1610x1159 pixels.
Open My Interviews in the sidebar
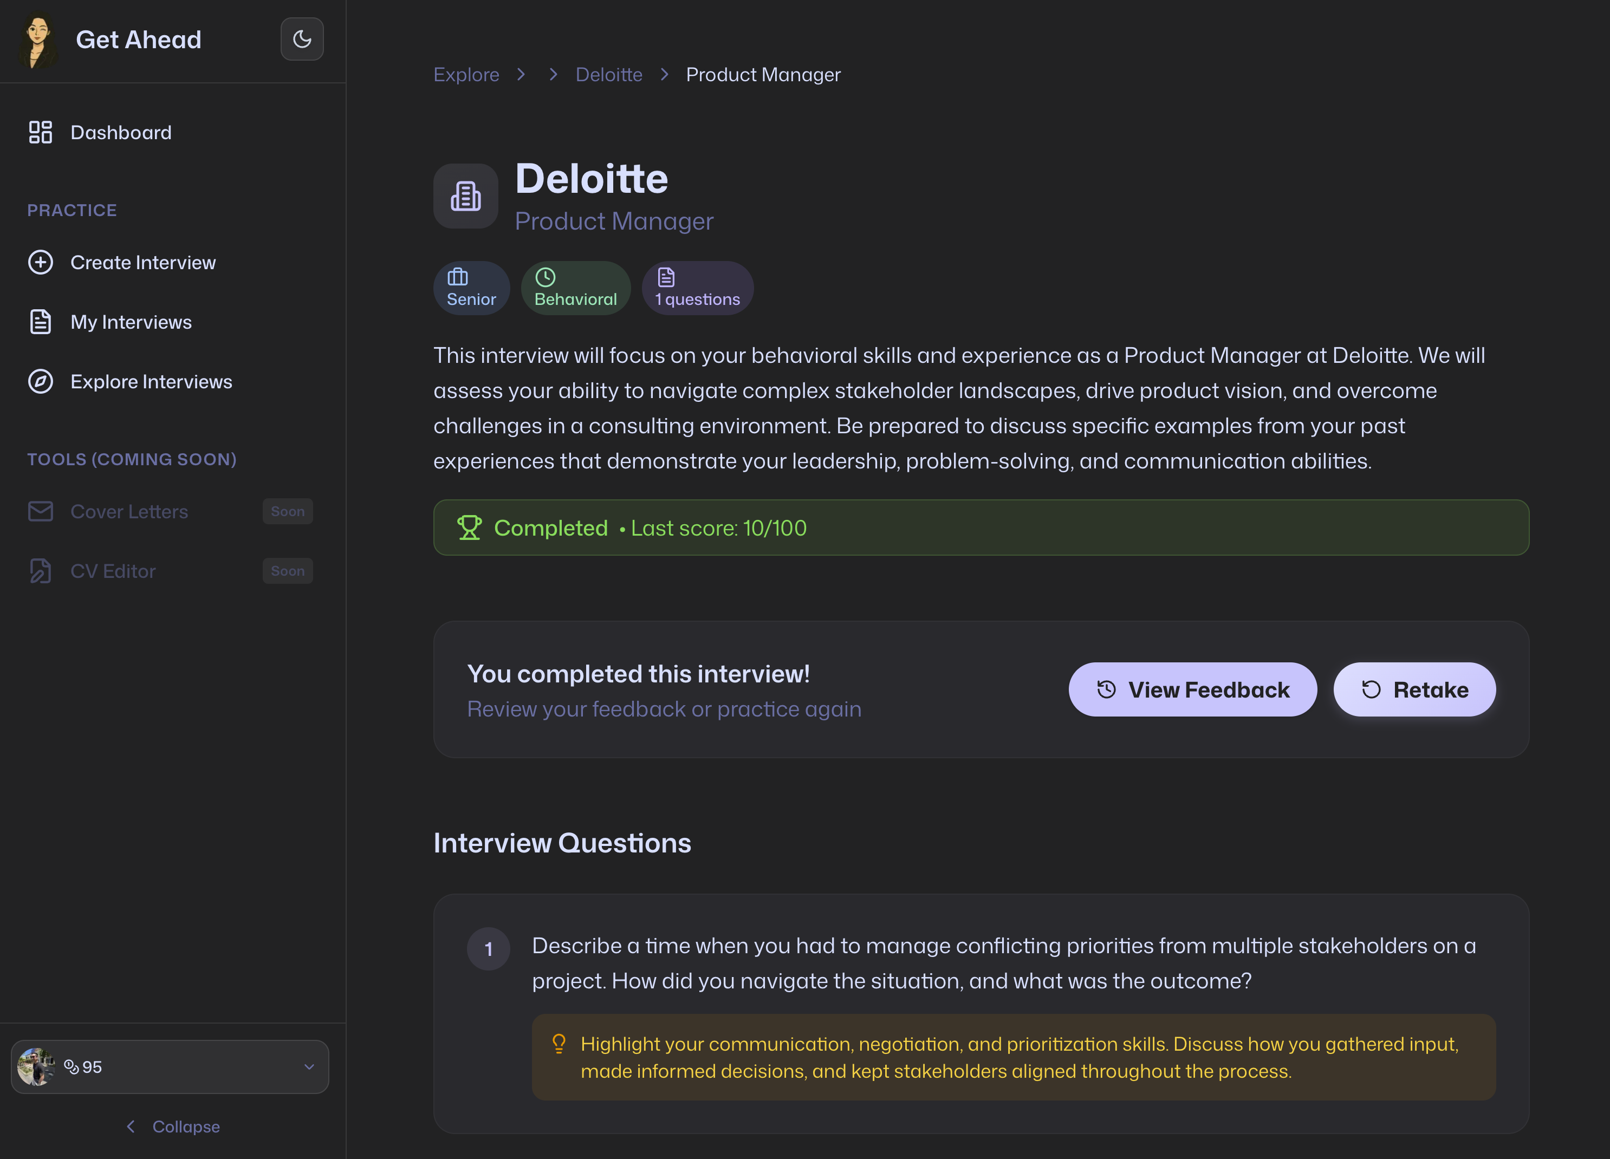point(131,322)
